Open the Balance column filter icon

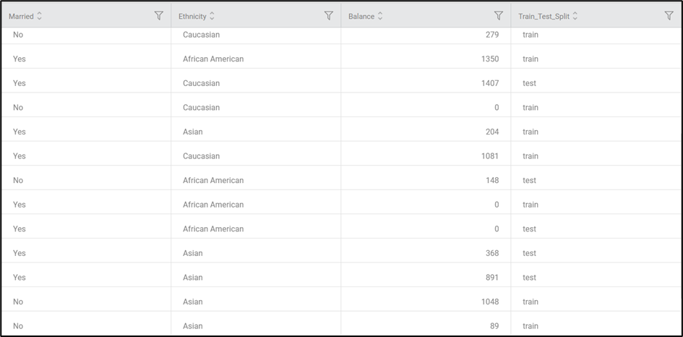tap(498, 16)
